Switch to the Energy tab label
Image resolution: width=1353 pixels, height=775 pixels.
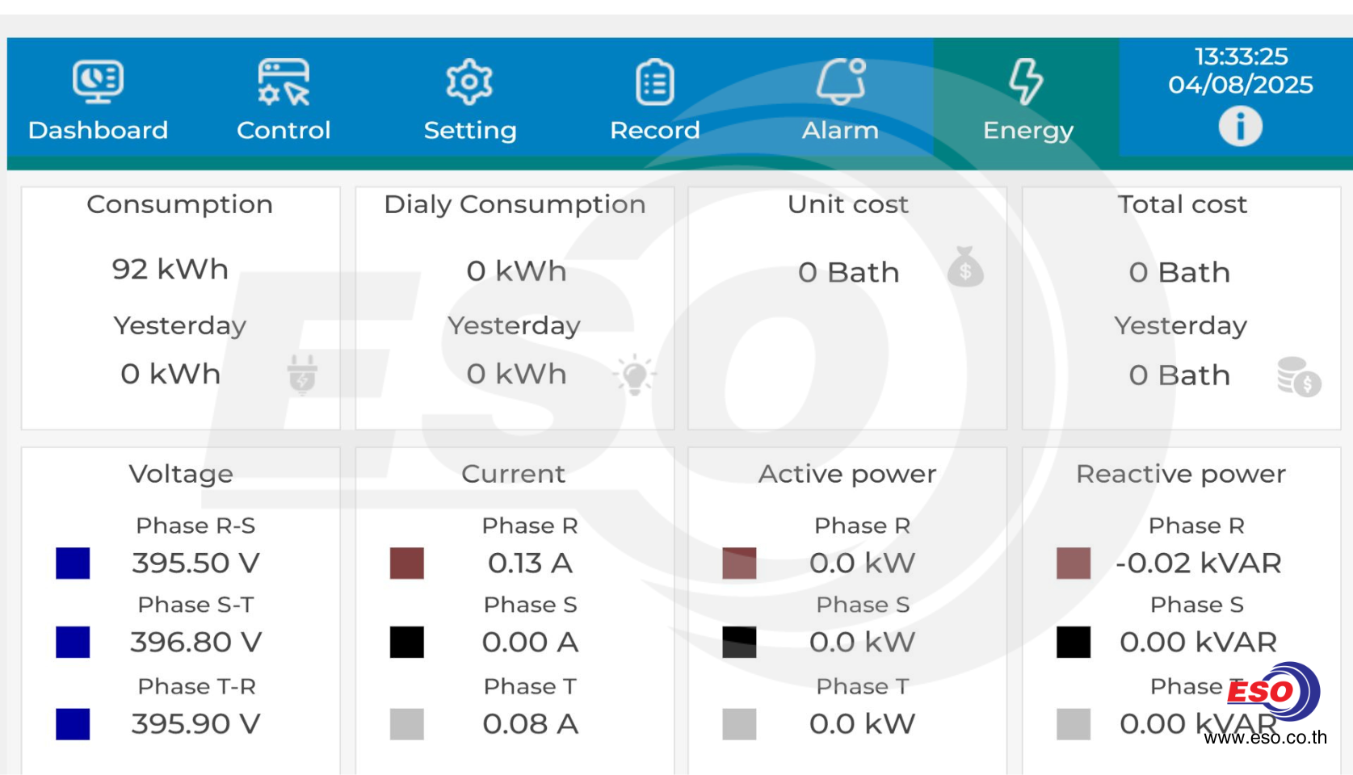point(1027,131)
